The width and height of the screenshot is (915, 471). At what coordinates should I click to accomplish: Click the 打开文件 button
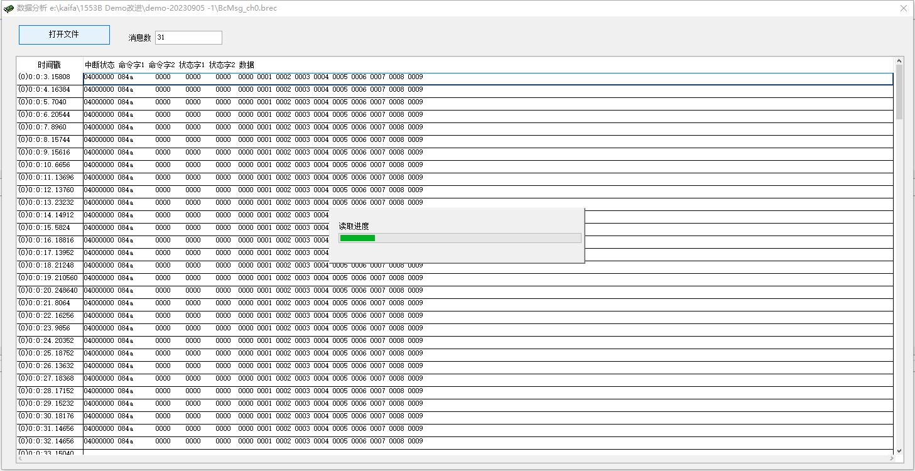(64, 35)
